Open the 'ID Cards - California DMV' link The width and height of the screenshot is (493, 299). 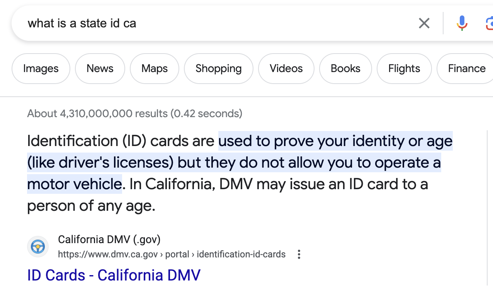tap(113, 275)
